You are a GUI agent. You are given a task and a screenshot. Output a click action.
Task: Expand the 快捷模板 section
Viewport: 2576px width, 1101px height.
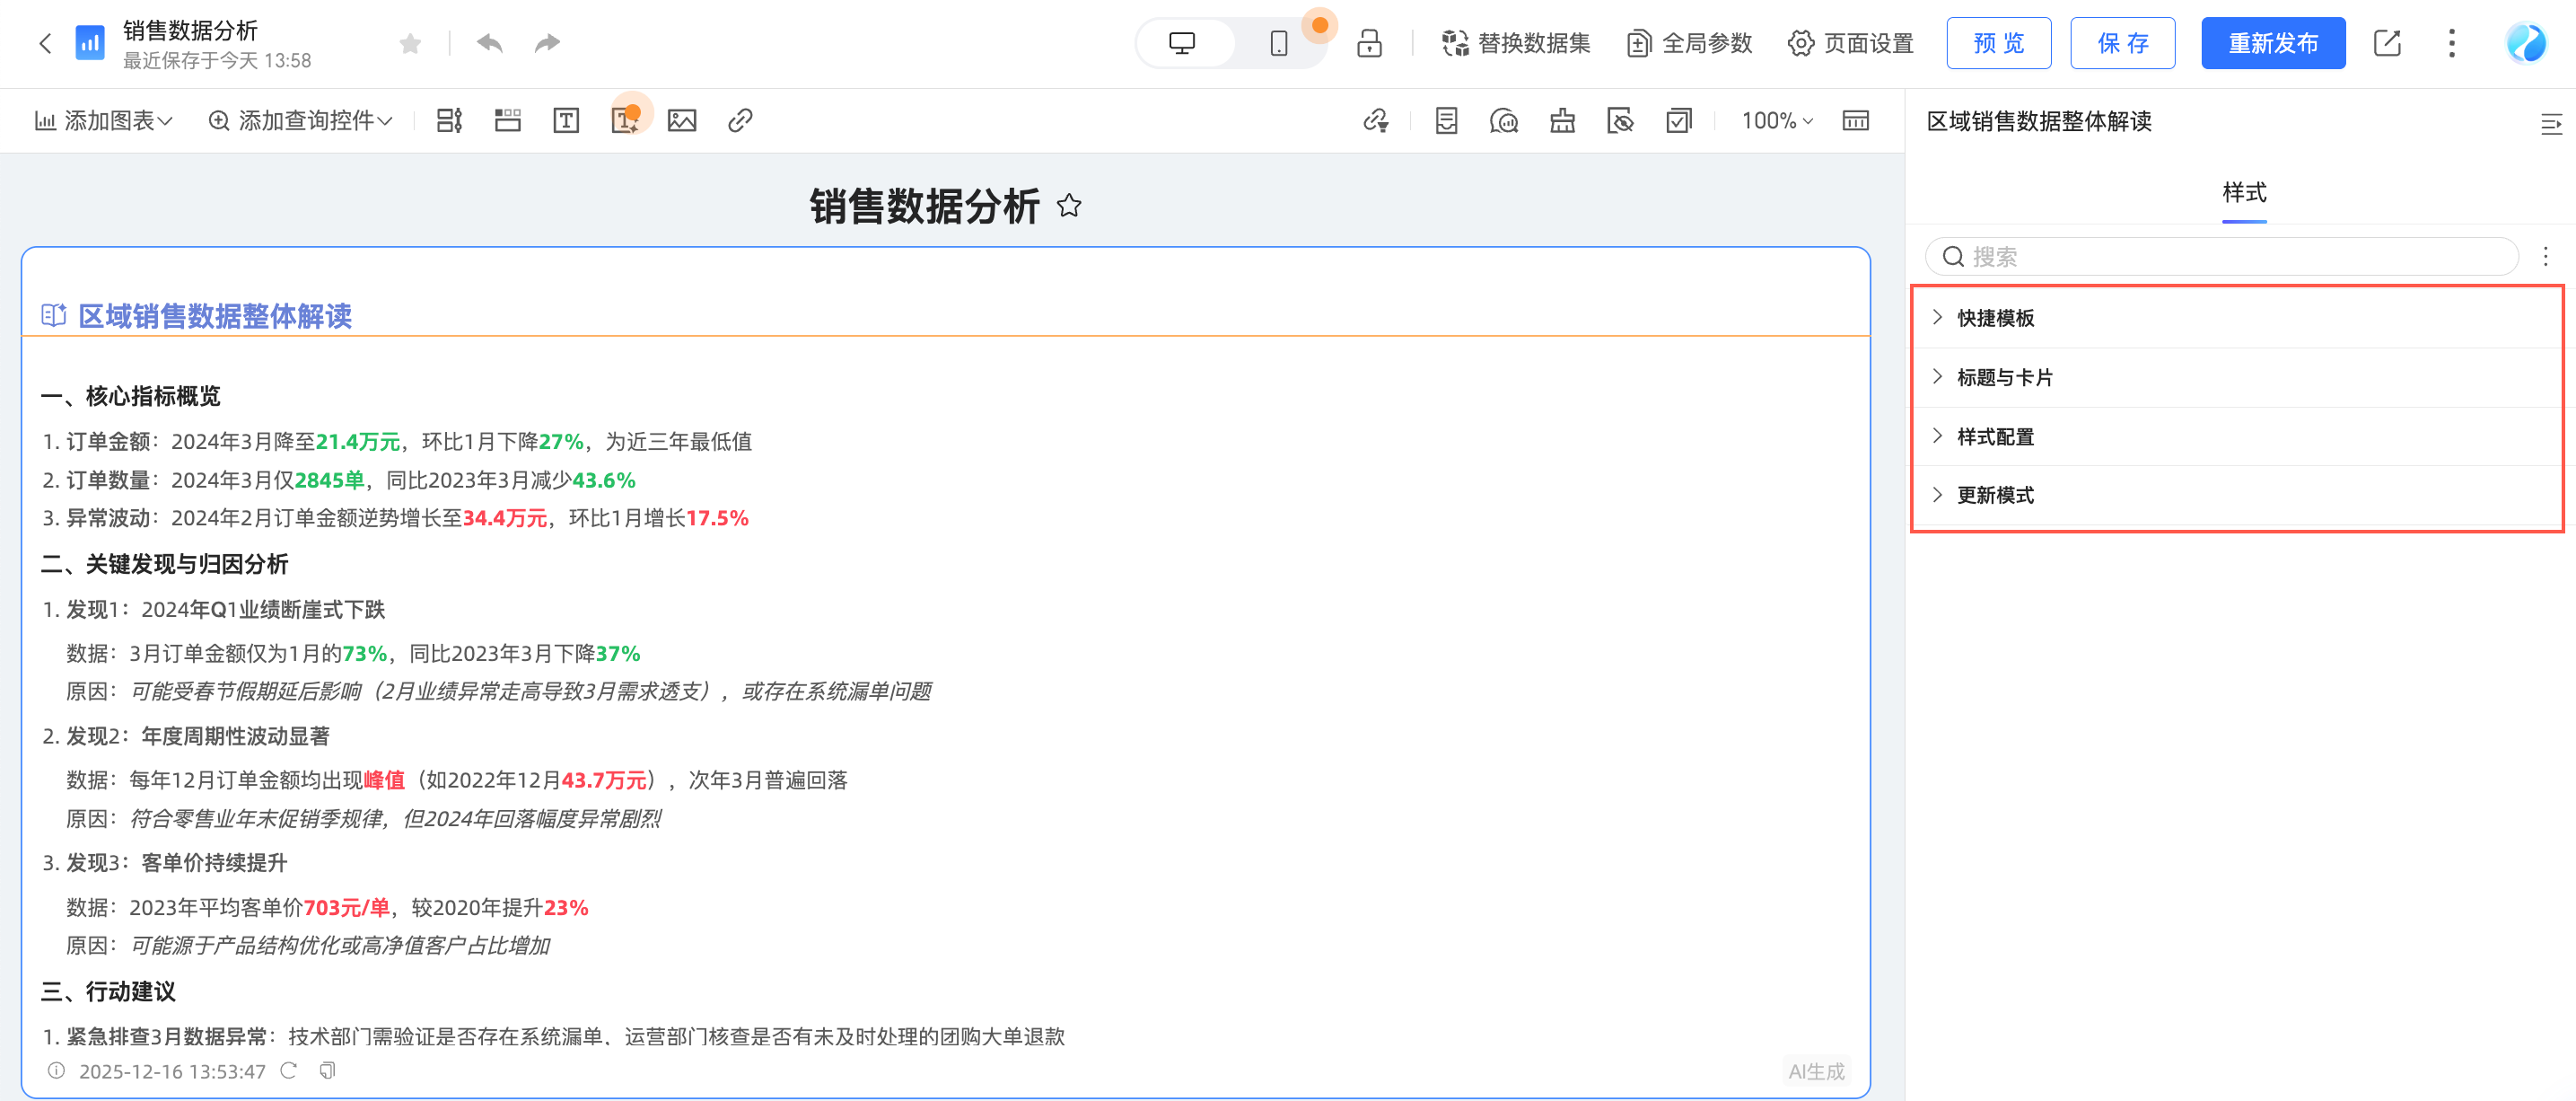1994,318
